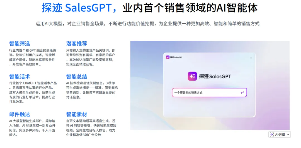Click the 探迹 SalesGPT wordmark in dialog
Viewport: 301px width, 148px height.
[215, 76]
